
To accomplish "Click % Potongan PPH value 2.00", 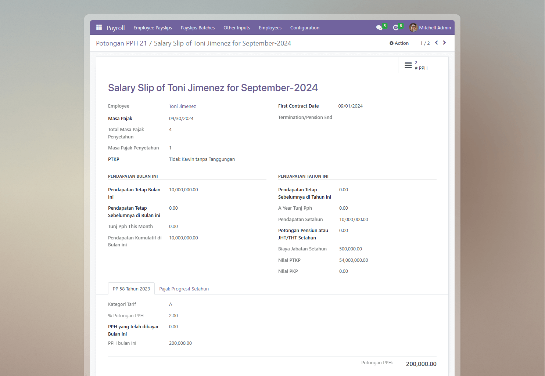I will click(x=173, y=315).
